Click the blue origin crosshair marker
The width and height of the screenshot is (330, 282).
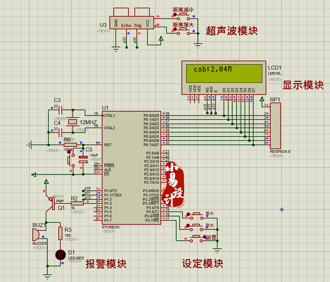[x=282, y=209]
